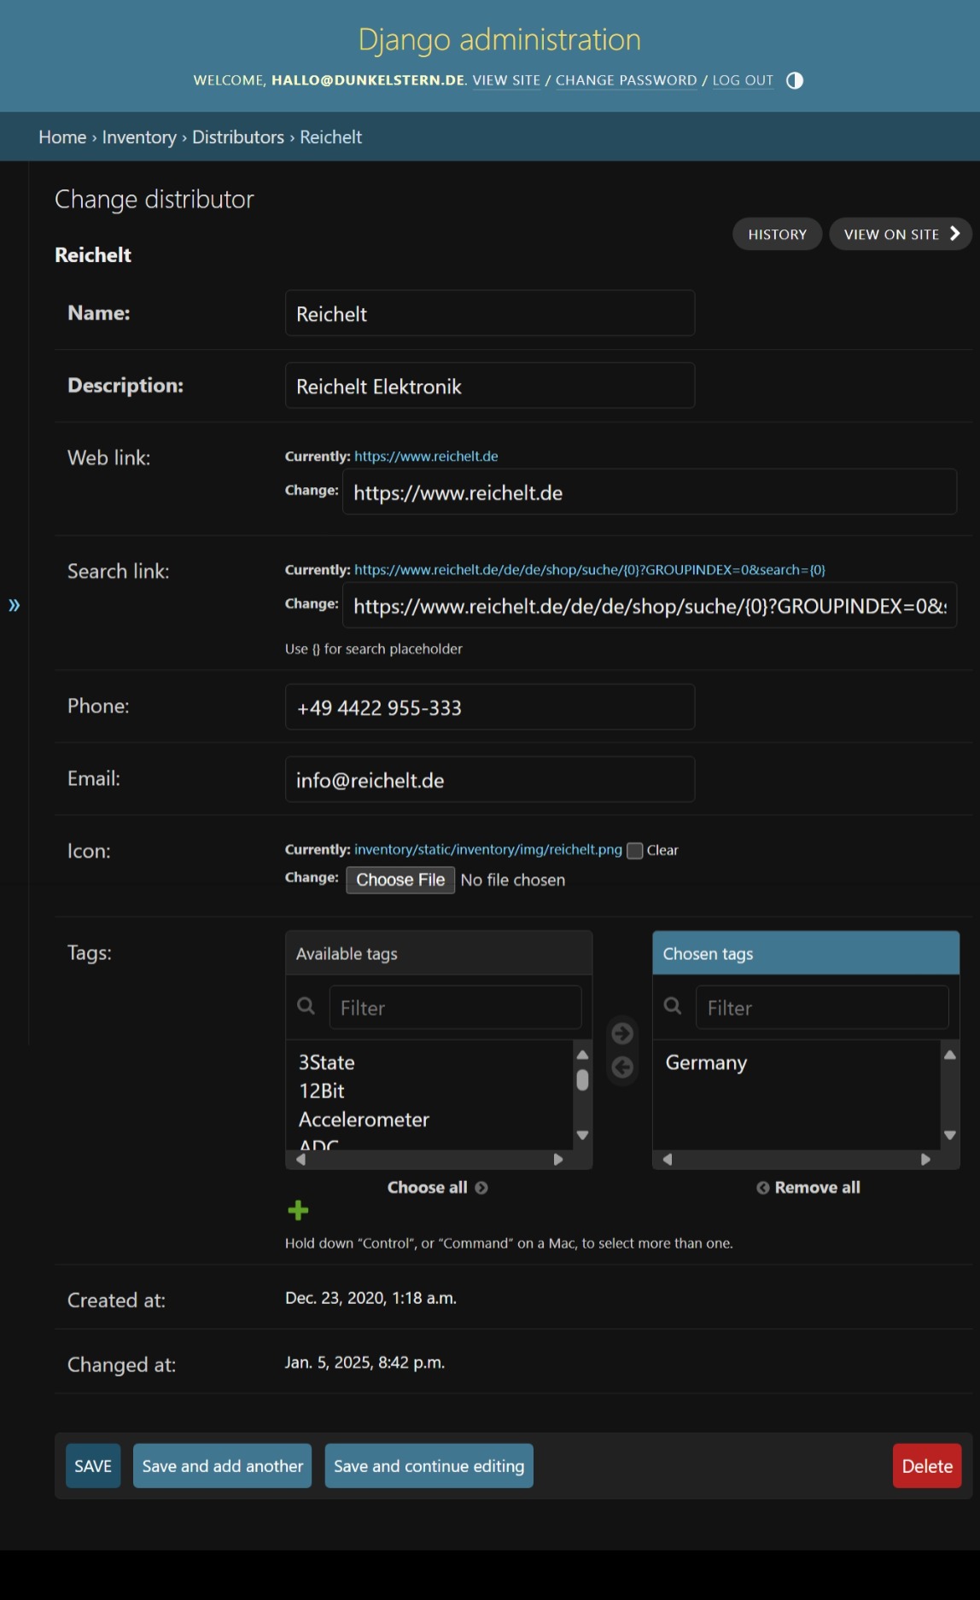This screenshot has width=980, height=1600.
Task: Focus the Name input field
Action: (490, 313)
